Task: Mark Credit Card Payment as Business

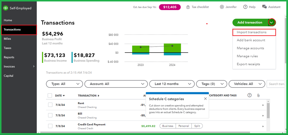Action: pyautogui.click(x=168, y=126)
